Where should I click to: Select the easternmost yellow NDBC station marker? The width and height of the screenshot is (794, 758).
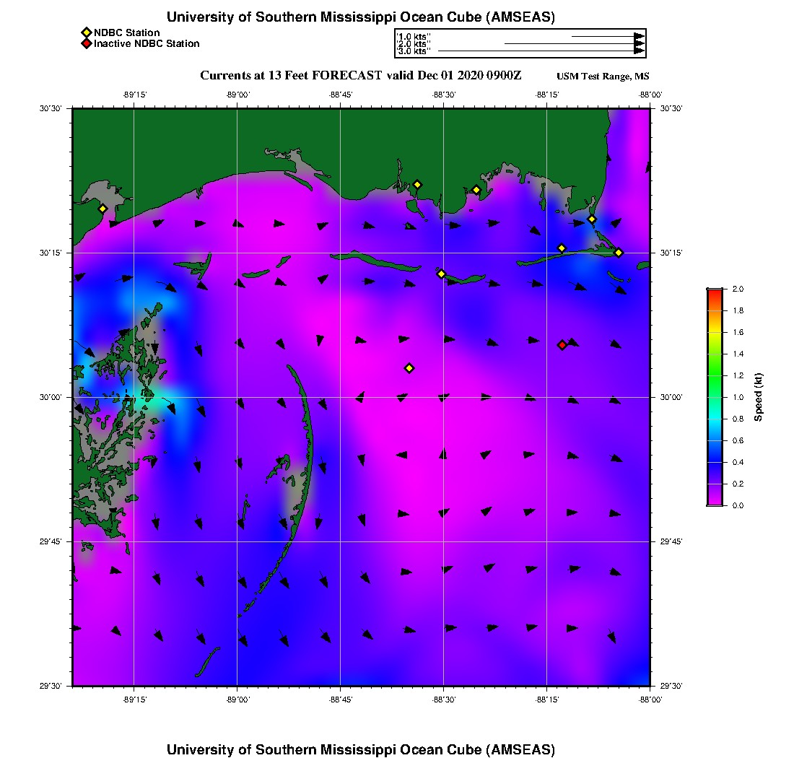tap(619, 252)
